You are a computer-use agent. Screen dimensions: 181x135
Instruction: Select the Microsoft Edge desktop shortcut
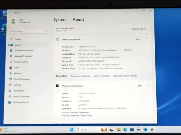pyautogui.click(x=4, y=29)
